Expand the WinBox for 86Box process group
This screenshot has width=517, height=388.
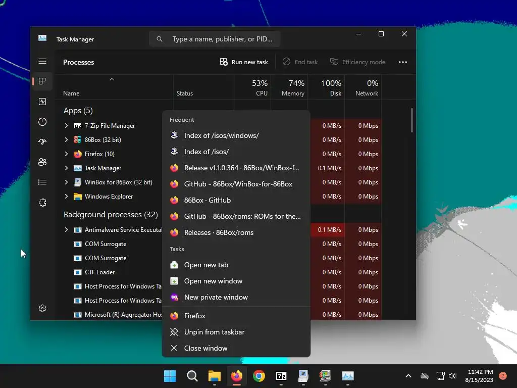(x=66, y=182)
